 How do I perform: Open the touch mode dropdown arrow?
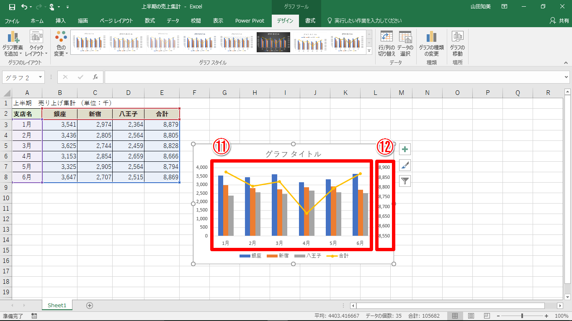[59, 7]
